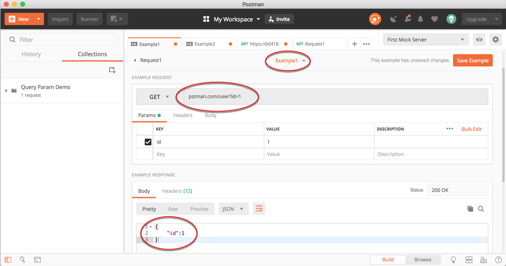Viewport: 506px width, 266px height.
Task: Select the response Body tab
Action: pyautogui.click(x=144, y=191)
